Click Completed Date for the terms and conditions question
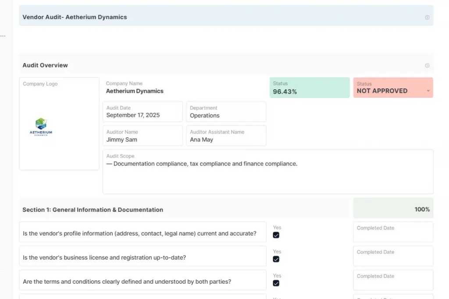 click(x=392, y=280)
